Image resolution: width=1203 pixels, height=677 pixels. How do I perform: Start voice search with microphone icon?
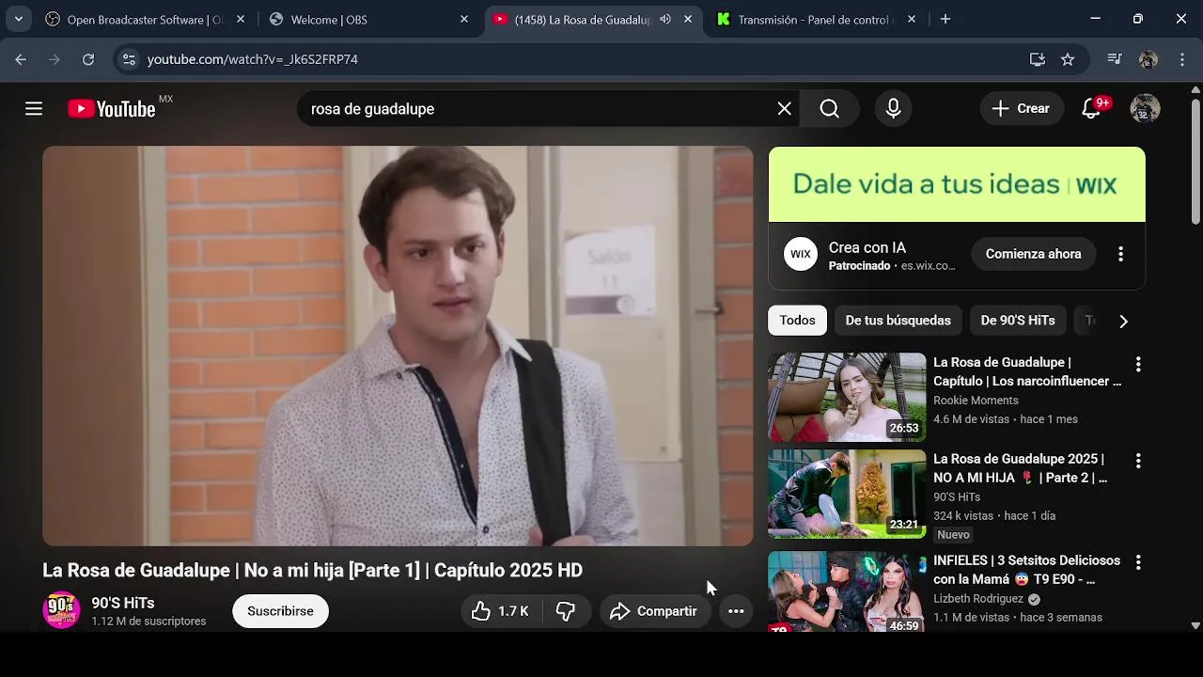(894, 109)
